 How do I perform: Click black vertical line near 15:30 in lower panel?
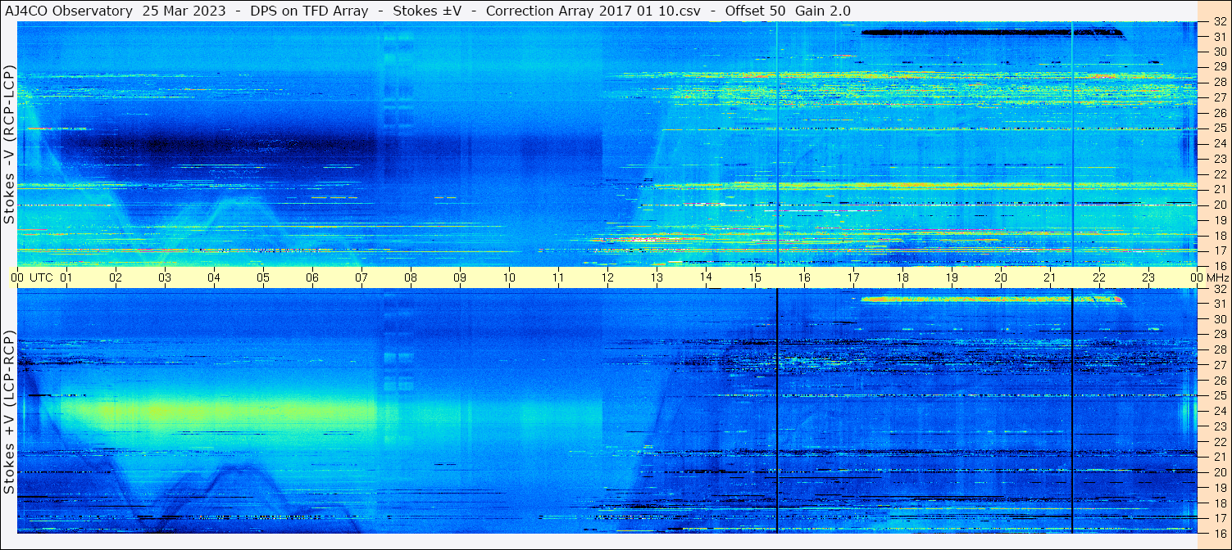(777, 411)
